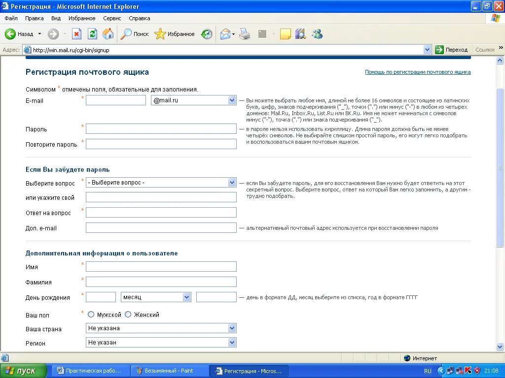
Task: Click the scrollbar up arrow
Action: tap(500, 60)
